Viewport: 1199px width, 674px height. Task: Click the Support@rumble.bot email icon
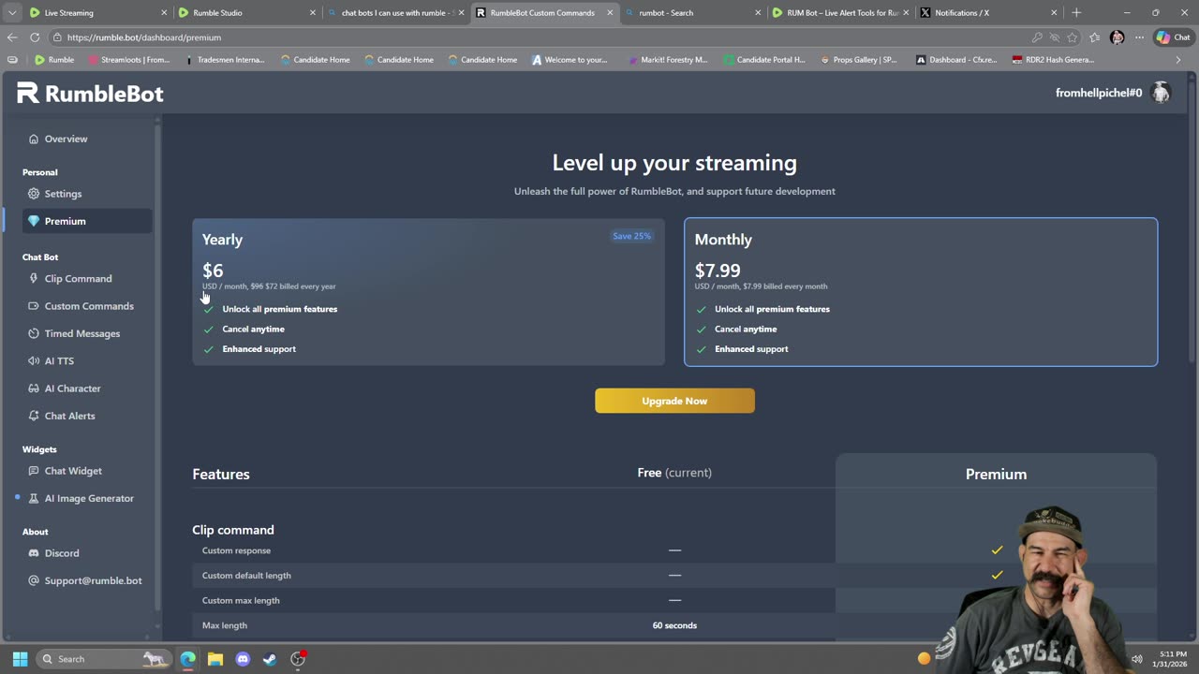point(34,580)
